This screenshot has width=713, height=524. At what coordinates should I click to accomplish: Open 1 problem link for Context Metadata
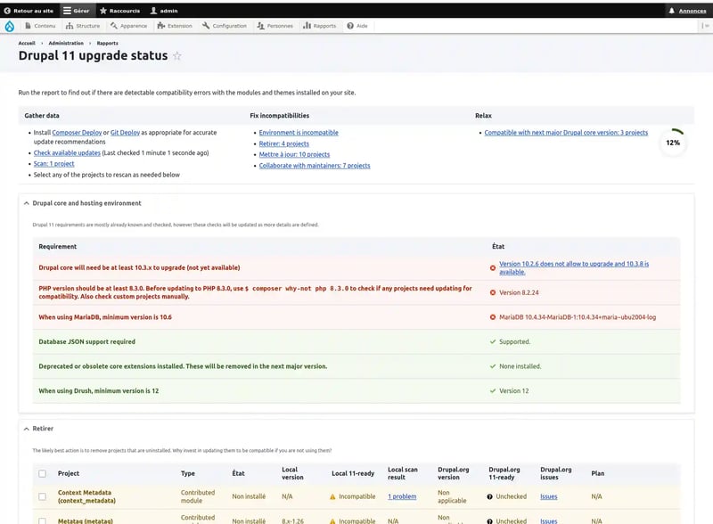click(x=402, y=496)
